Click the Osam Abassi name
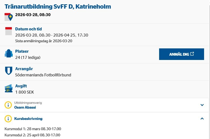Viewport: 210px width, 139px height. point(25,107)
